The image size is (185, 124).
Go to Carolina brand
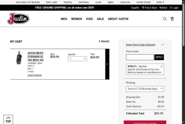[125, 2]
